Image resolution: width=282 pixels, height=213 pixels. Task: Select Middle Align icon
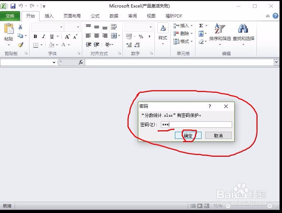(x=97, y=27)
